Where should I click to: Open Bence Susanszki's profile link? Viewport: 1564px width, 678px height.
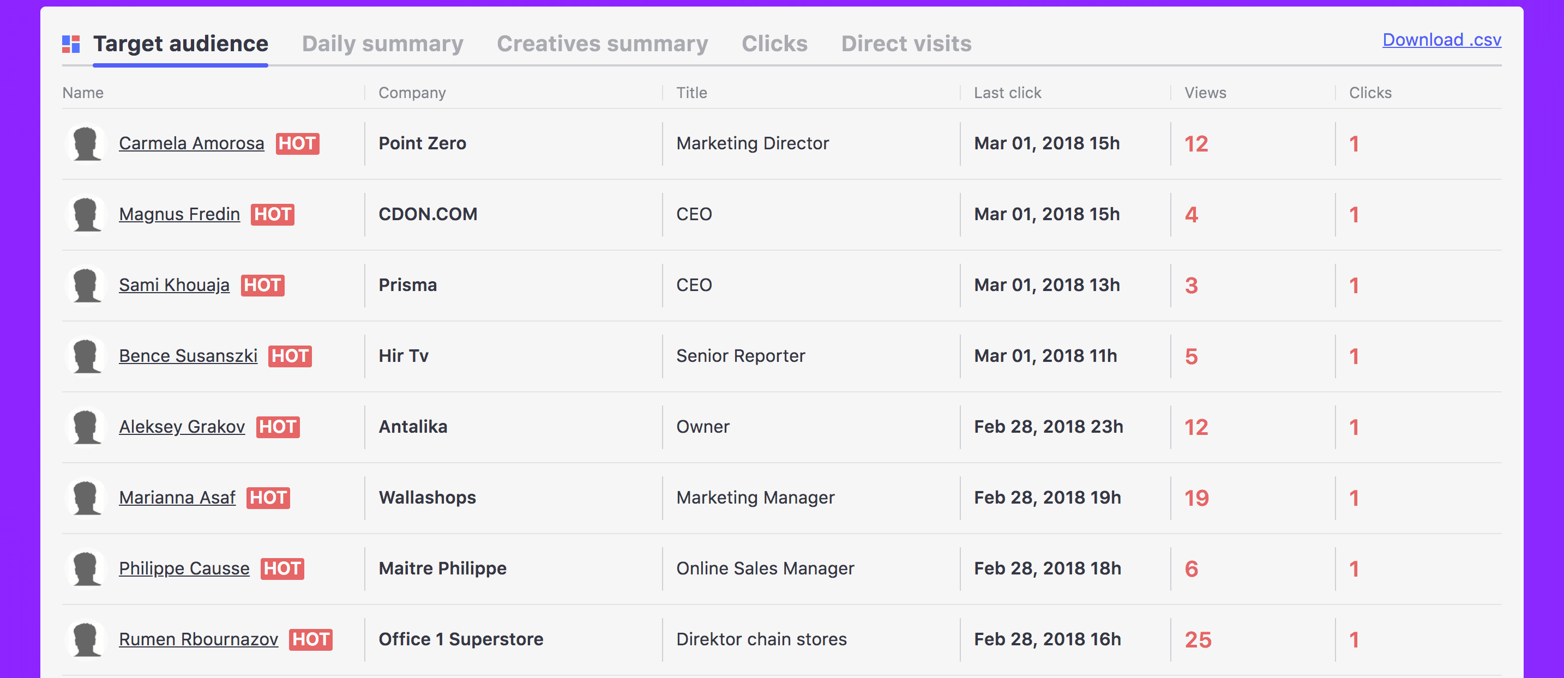(x=188, y=356)
